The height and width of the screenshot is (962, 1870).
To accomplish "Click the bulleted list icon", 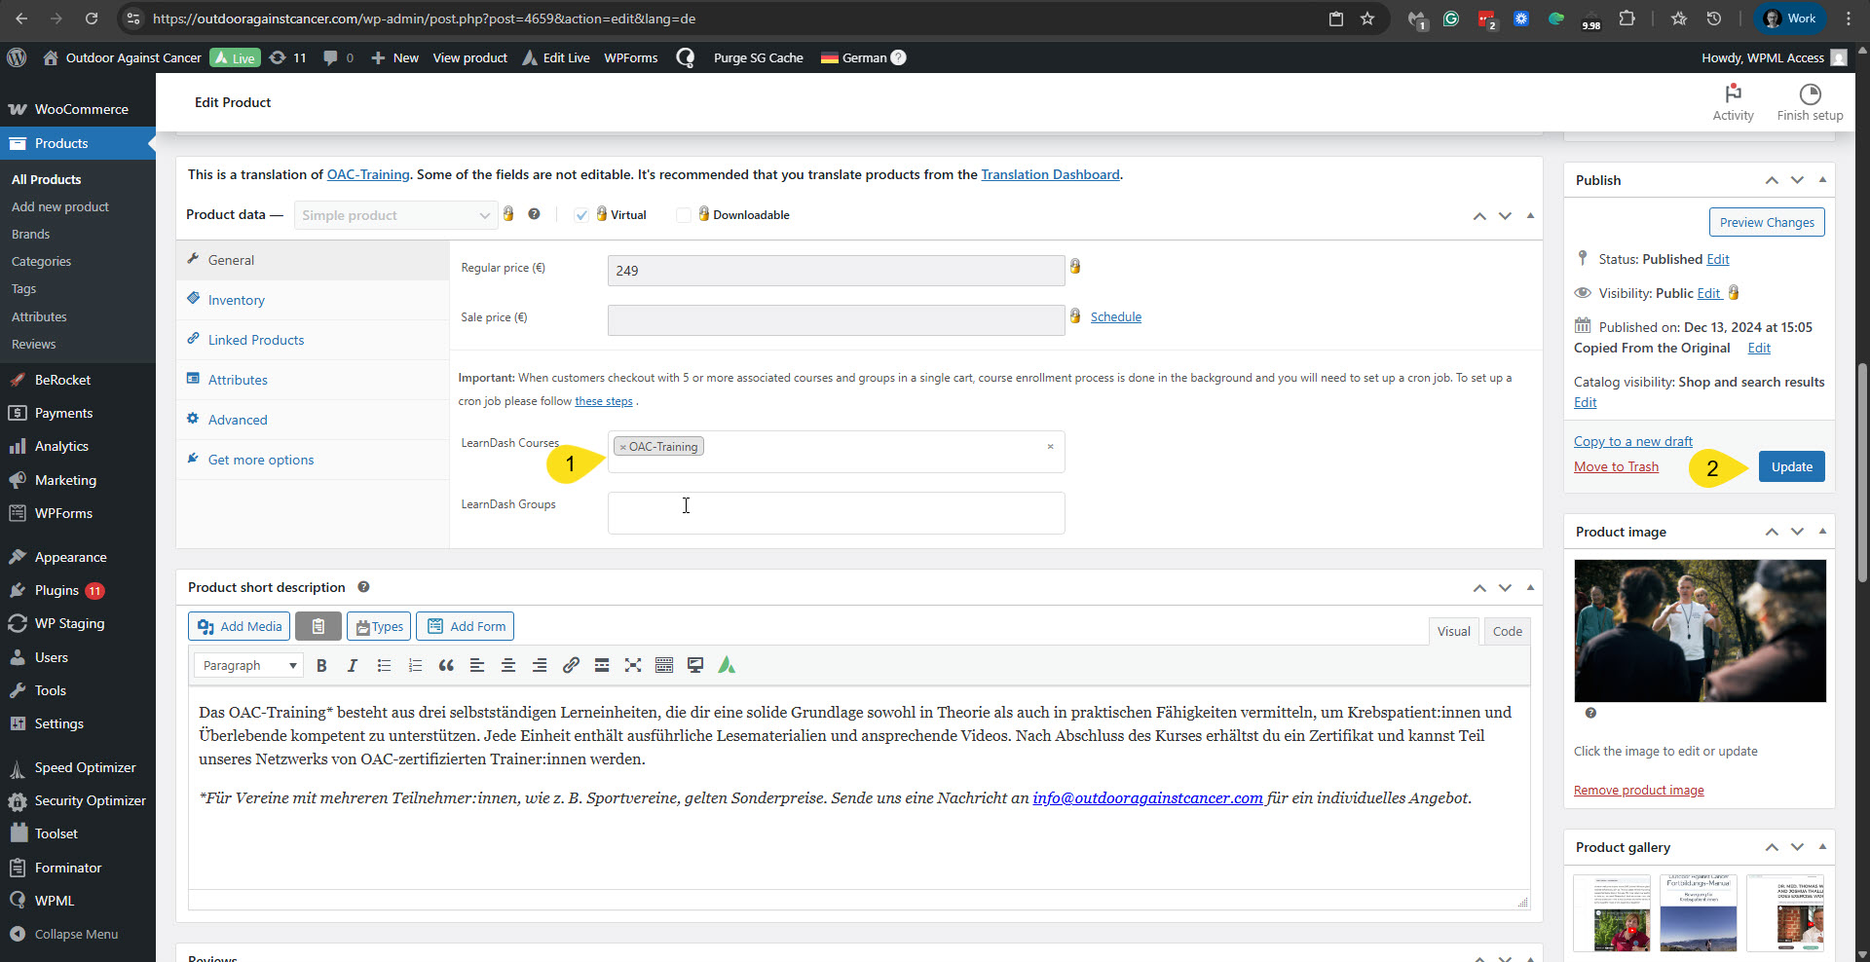I will point(384,665).
